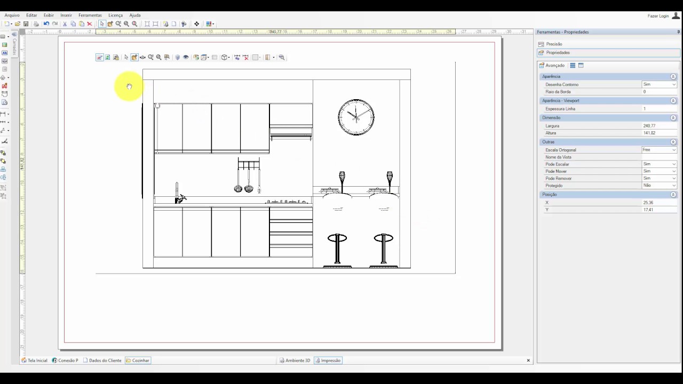Click the door panel icon in floating toolbar
Image resolution: width=683 pixels, height=384 pixels.
pyautogui.click(x=267, y=58)
